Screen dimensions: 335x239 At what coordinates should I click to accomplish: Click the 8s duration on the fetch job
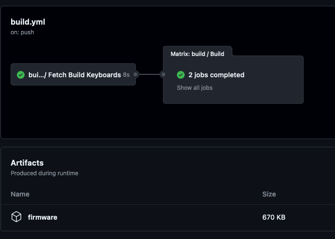tap(126, 75)
